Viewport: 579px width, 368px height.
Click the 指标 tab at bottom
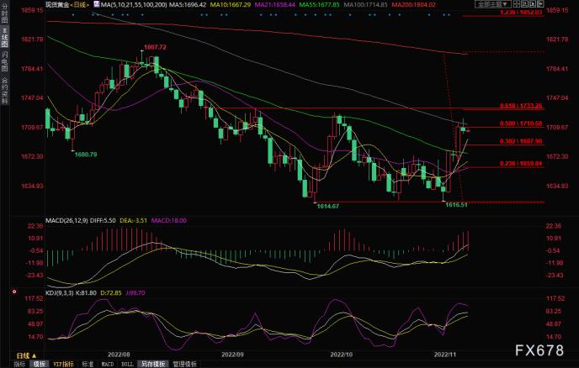pyautogui.click(x=19, y=364)
